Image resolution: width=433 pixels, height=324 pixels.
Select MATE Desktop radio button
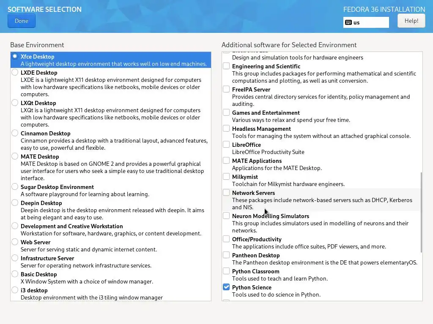click(15, 156)
